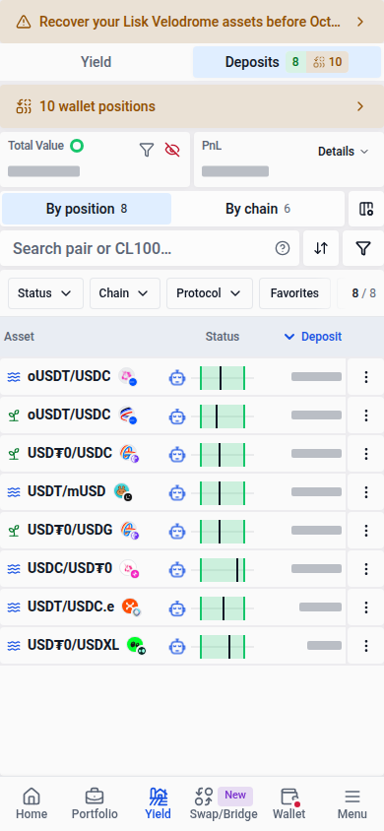Click the wave icon on USDT/USDC.e row
This screenshot has width=384, height=831.
coord(14,607)
